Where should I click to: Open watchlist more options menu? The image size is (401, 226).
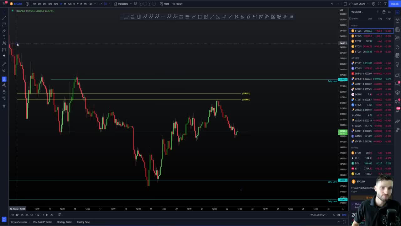click(390, 12)
